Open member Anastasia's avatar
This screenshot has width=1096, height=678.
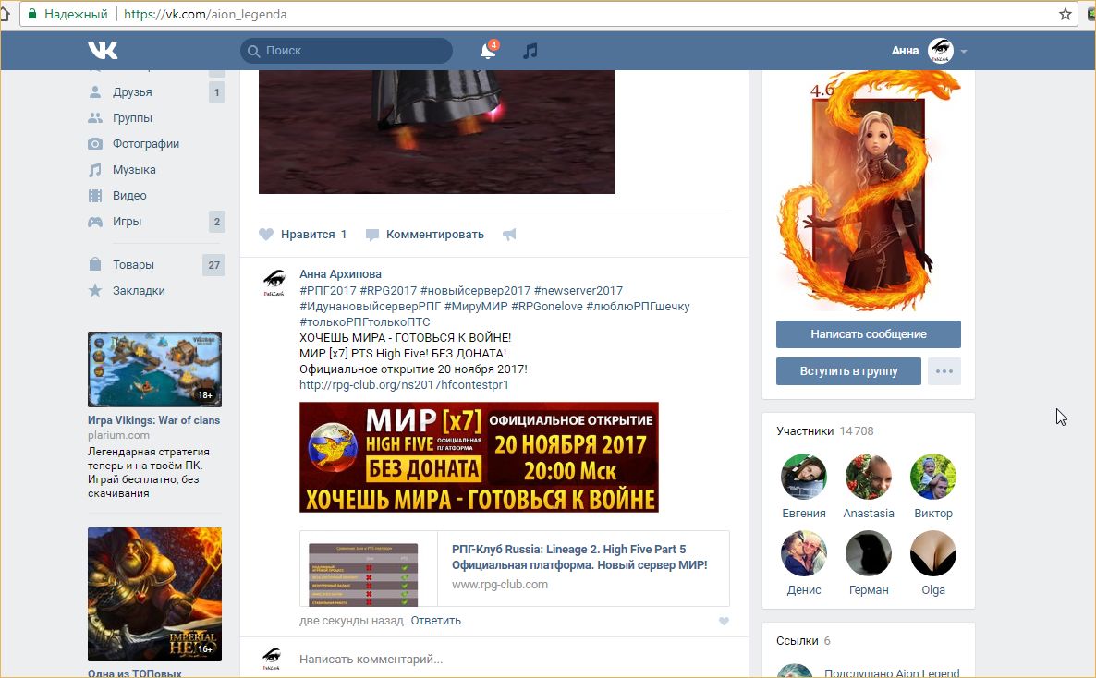(x=868, y=477)
